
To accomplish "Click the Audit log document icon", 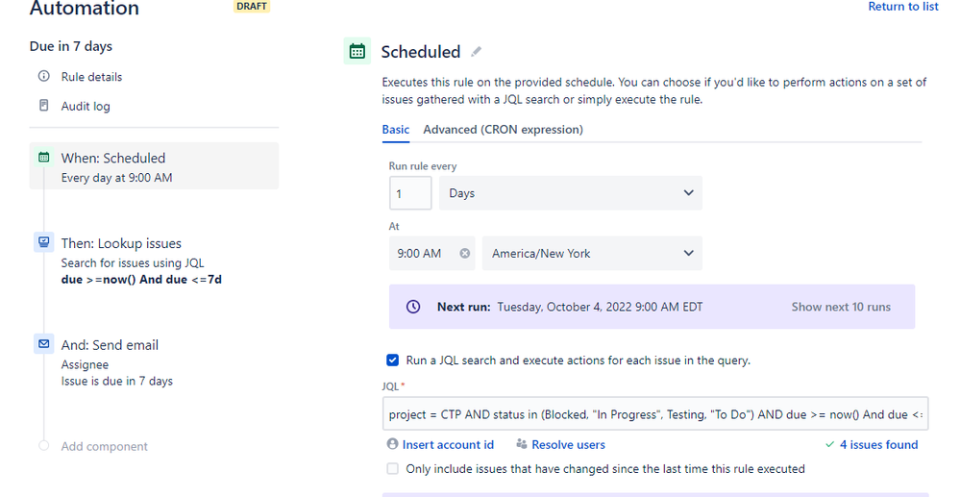I will pyautogui.click(x=44, y=106).
